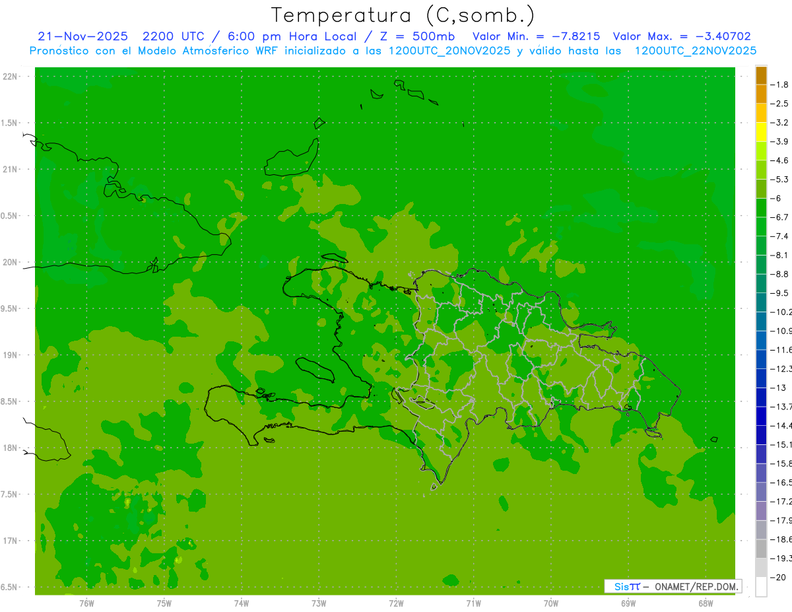The height and width of the screenshot is (612, 792).
Task: Click the '-6' colorbar label
Action: [x=776, y=198]
